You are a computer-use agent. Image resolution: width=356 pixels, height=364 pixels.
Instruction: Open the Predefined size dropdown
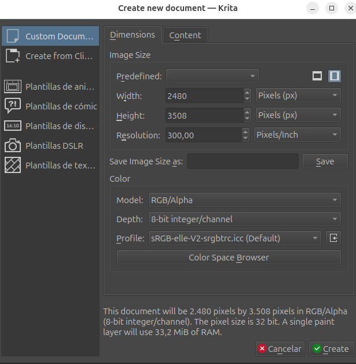coord(212,76)
